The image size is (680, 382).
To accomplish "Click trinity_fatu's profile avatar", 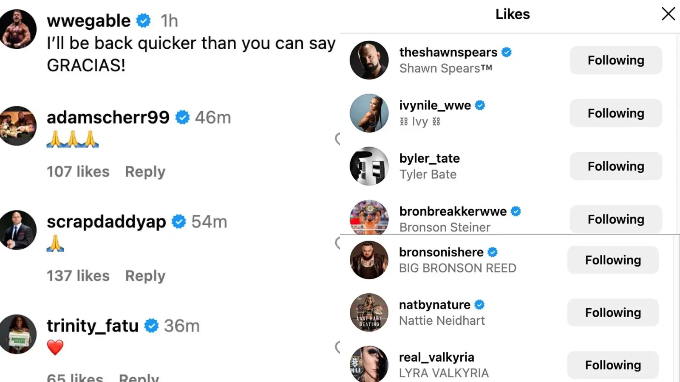I will point(18,334).
